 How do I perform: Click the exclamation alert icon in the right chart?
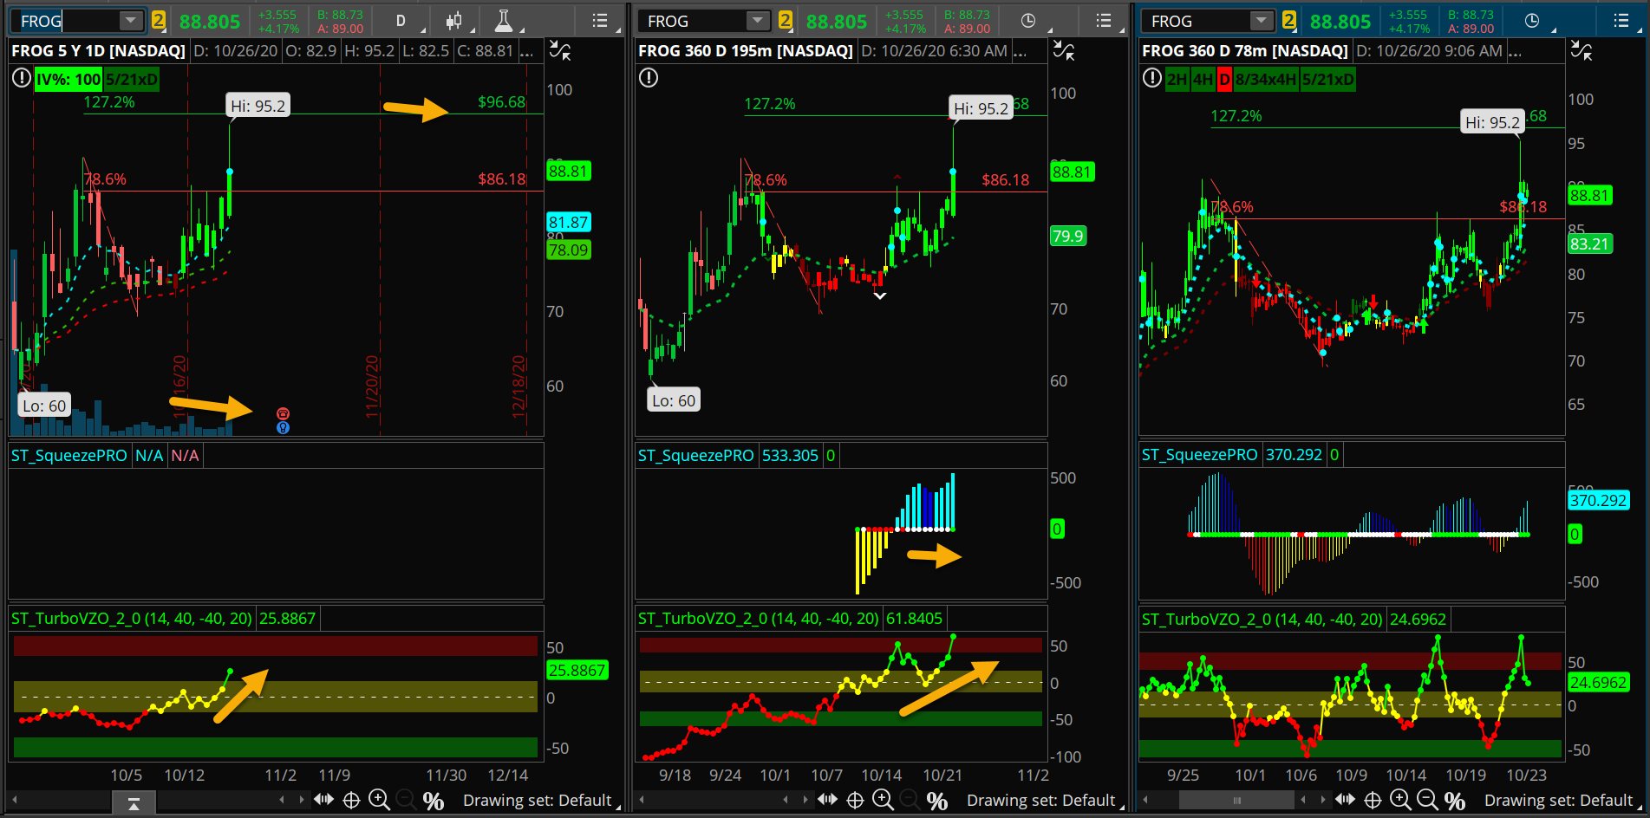(x=1151, y=79)
